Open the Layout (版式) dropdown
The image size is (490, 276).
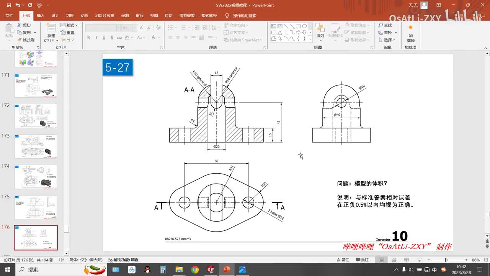[x=69, y=25]
